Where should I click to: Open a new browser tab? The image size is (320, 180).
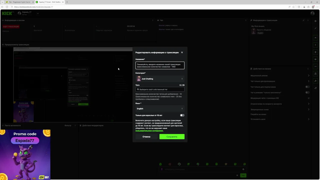click(x=67, y=2)
